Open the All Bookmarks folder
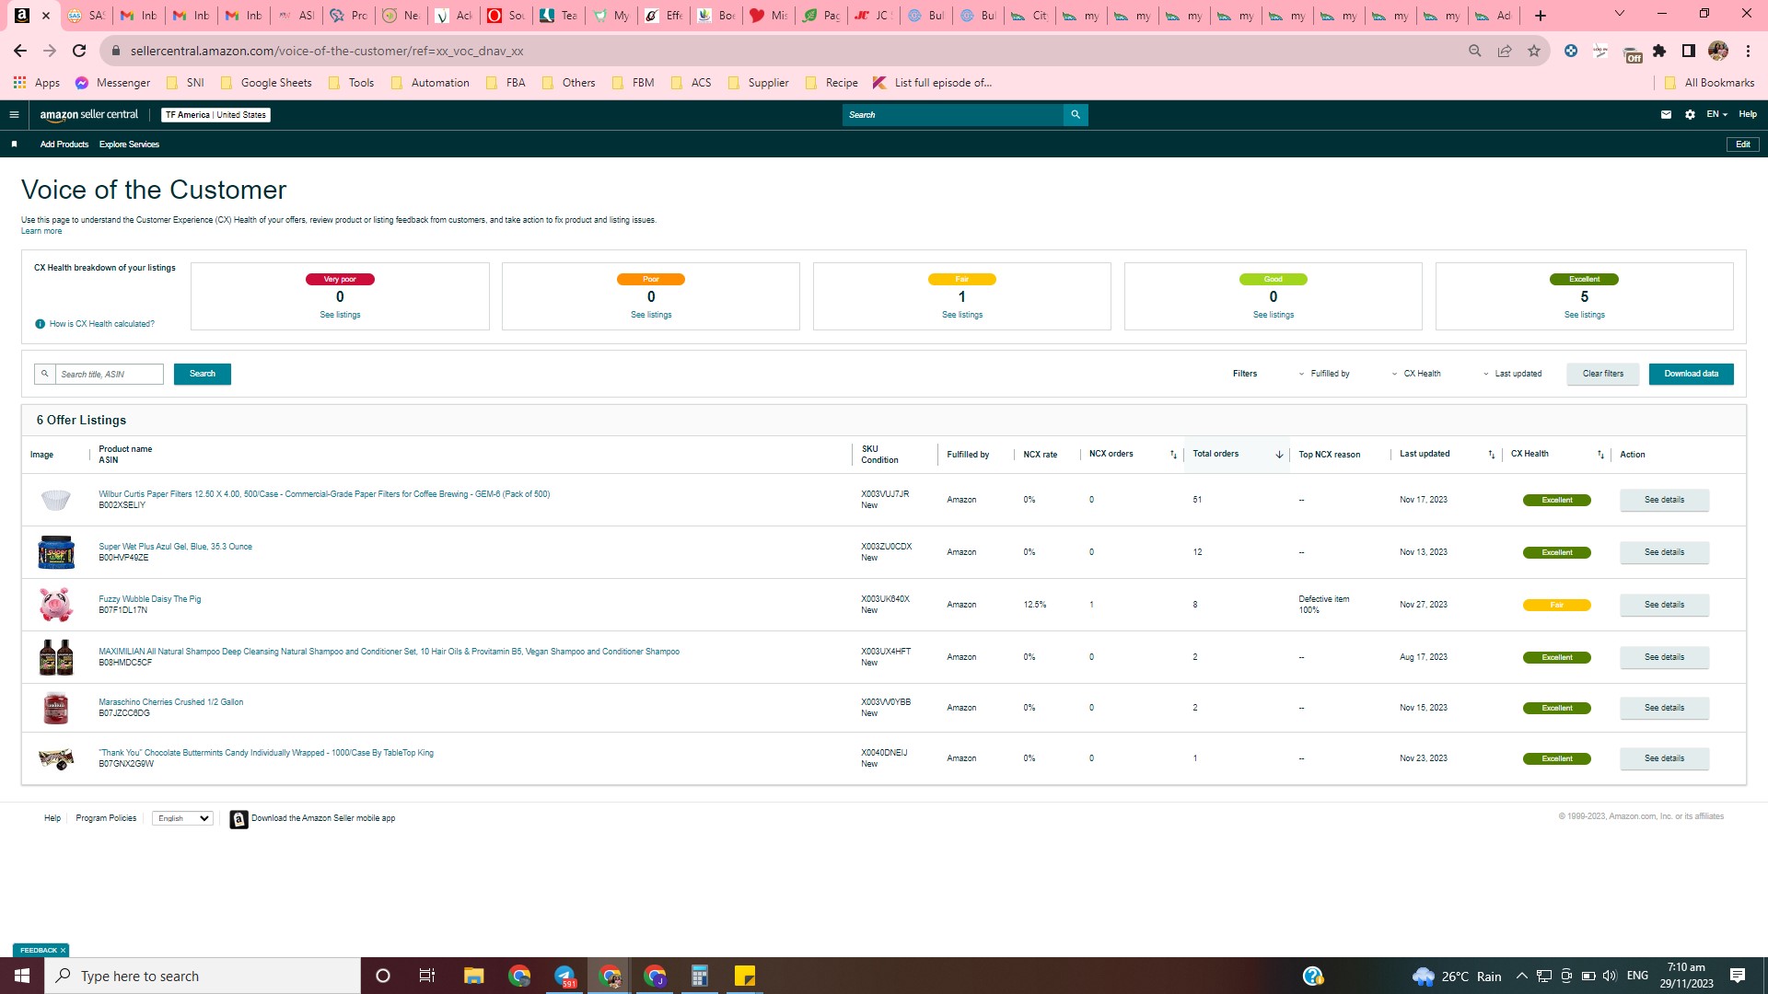 1710,83
